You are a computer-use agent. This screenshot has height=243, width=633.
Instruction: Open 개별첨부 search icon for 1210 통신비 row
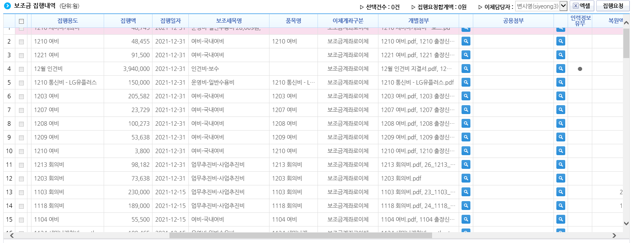pos(466,82)
